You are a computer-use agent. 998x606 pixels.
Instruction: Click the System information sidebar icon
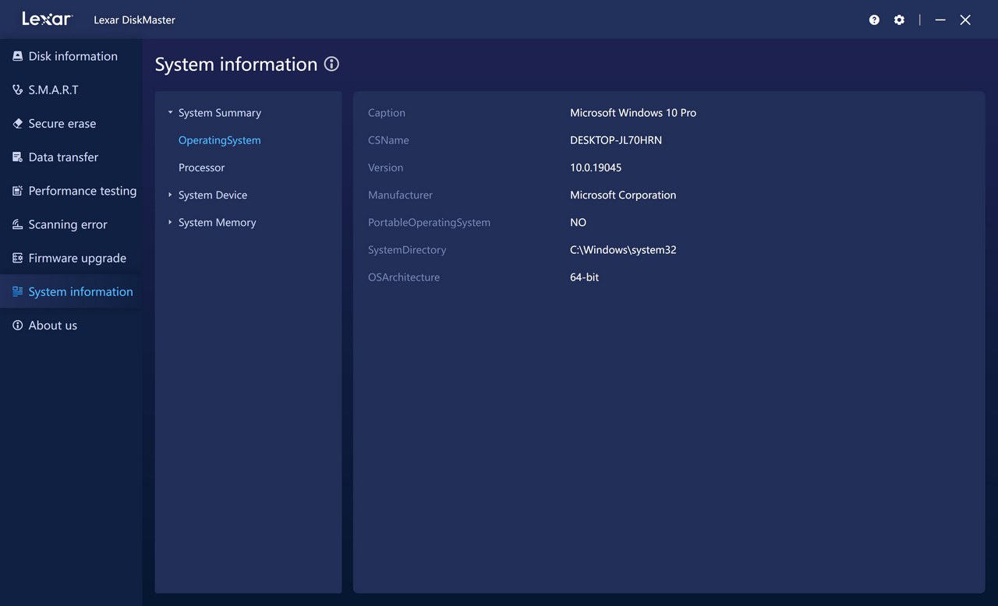point(17,291)
